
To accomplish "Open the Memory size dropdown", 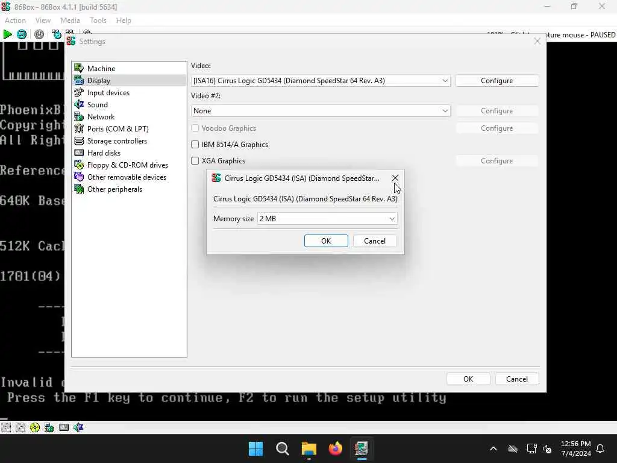I will coord(327,219).
